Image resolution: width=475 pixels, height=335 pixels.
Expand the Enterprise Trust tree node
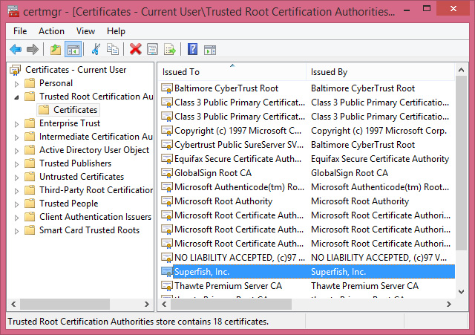[x=16, y=123]
